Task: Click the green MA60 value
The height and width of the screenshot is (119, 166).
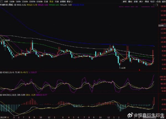Action: coord(54,5)
